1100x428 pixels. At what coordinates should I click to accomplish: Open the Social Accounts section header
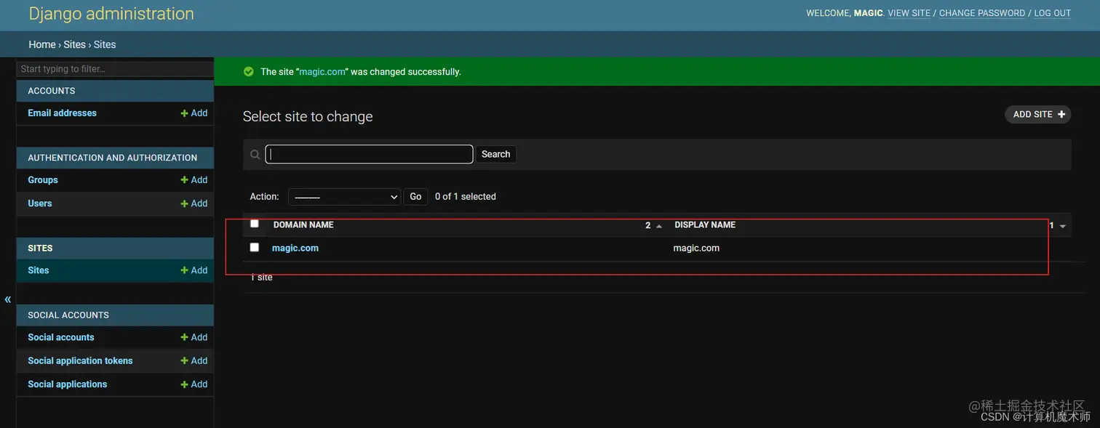coord(68,315)
